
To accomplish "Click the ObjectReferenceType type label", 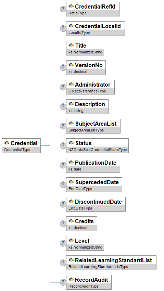I will [87, 91].
